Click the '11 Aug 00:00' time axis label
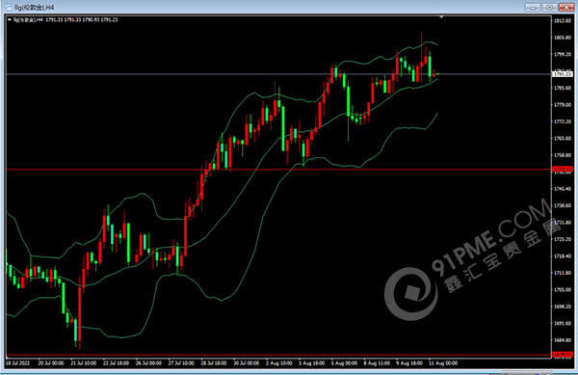 tap(443, 363)
